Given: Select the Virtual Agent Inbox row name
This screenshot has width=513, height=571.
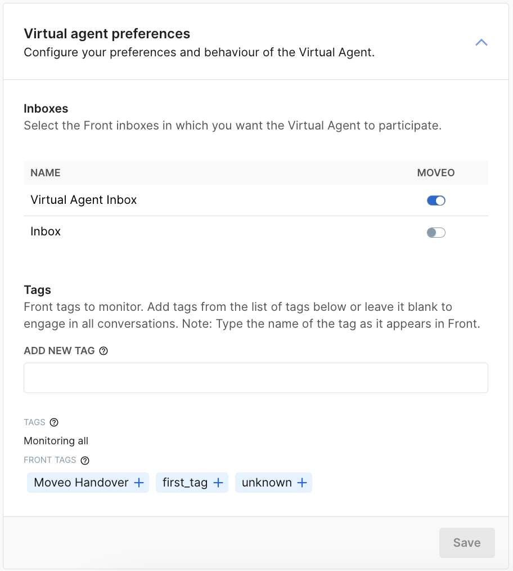Looking at the screenshot, I should pyautogui.click(x=84, y=200).
